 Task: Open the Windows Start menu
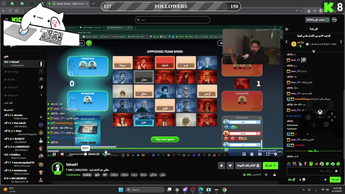[x=121, y=190]
